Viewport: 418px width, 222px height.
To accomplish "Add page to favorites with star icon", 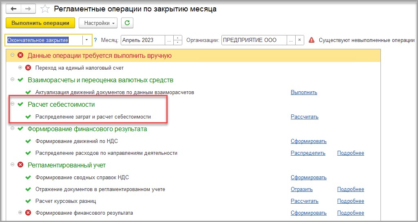I will (45, 9).
